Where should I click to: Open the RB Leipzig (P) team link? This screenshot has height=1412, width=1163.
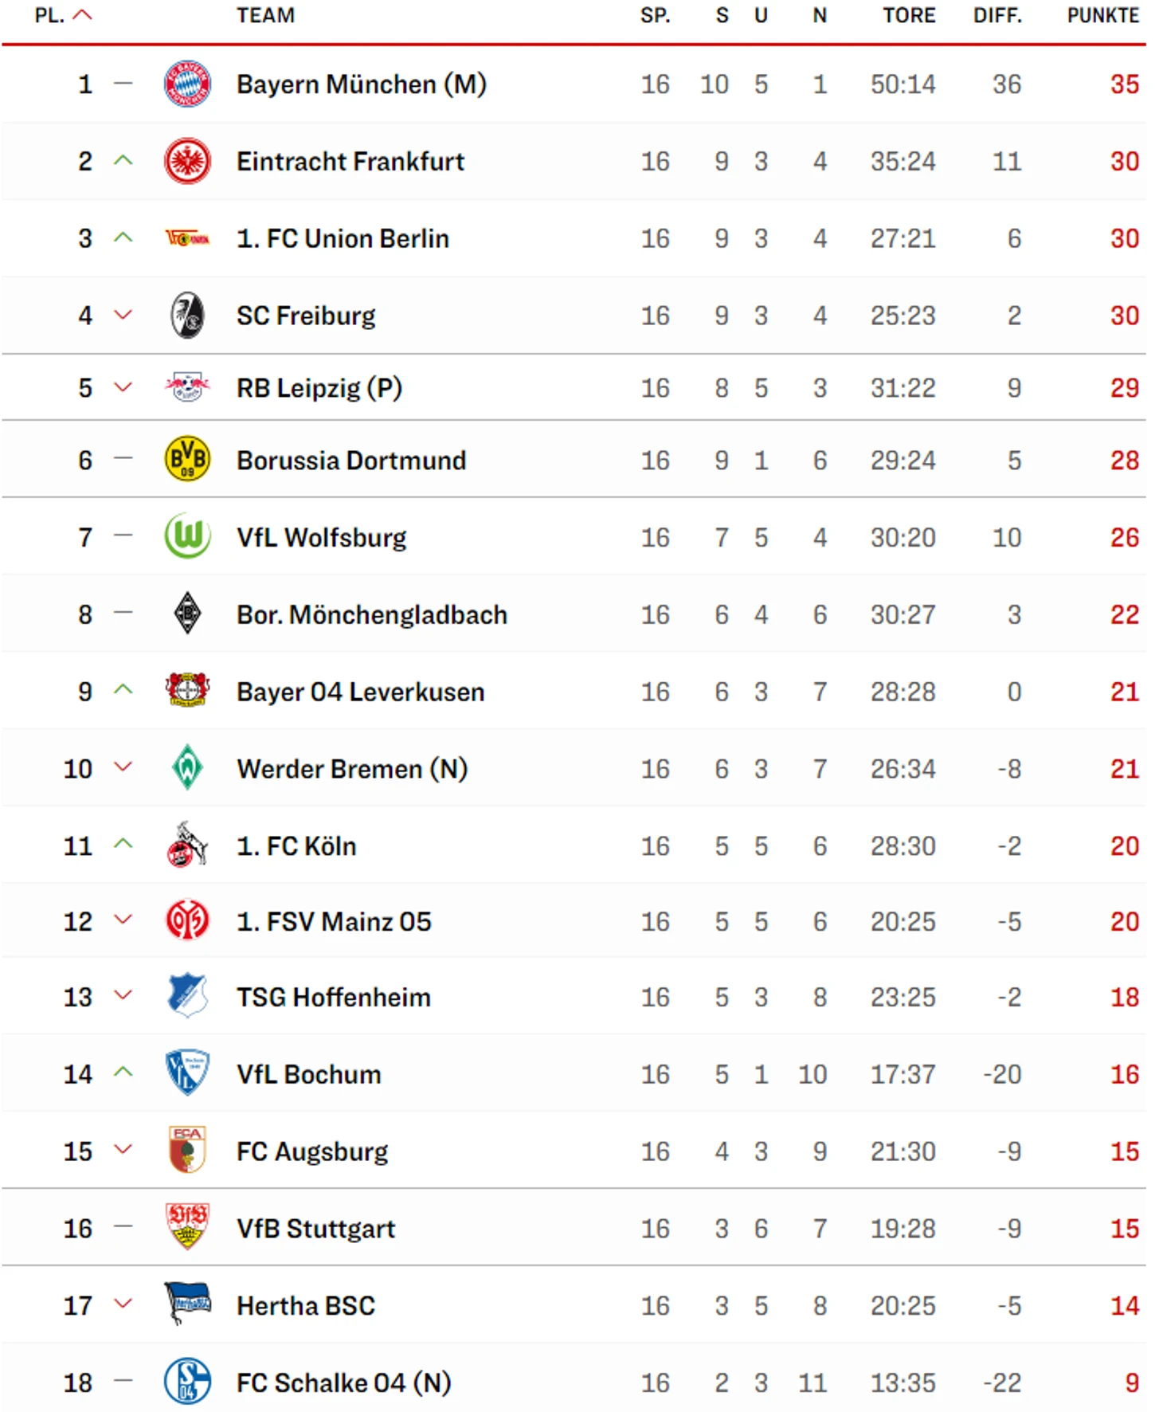tap(319, 388)
